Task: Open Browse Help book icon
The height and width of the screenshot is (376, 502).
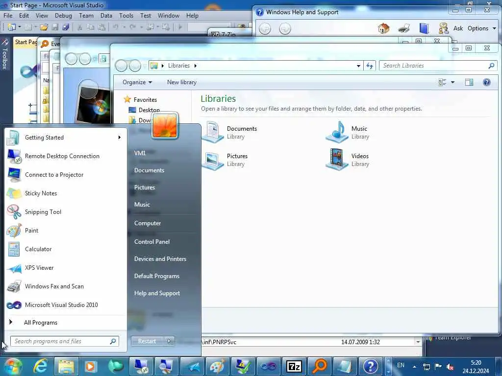Action: (424, 28)
